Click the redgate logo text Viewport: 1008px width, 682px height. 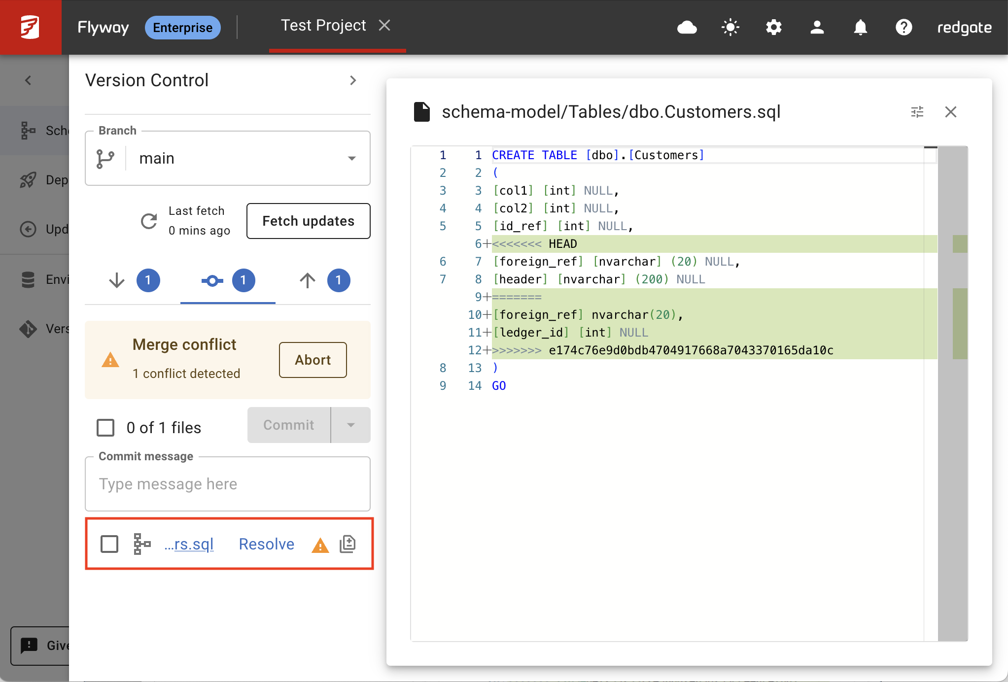(x=964, y=28)
